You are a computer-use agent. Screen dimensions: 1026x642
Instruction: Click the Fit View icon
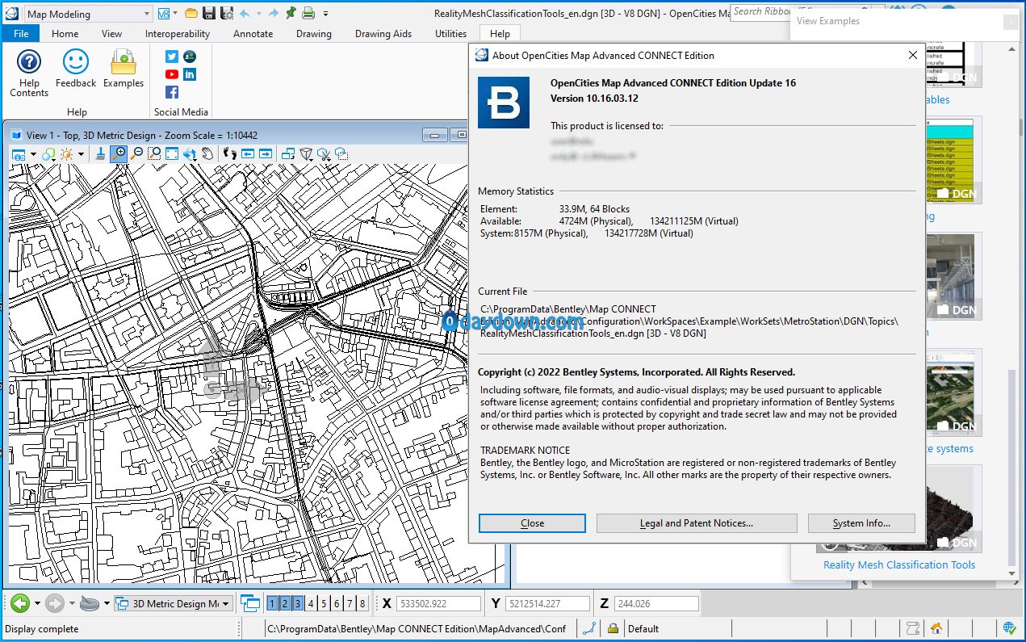[x=172, y=153]
